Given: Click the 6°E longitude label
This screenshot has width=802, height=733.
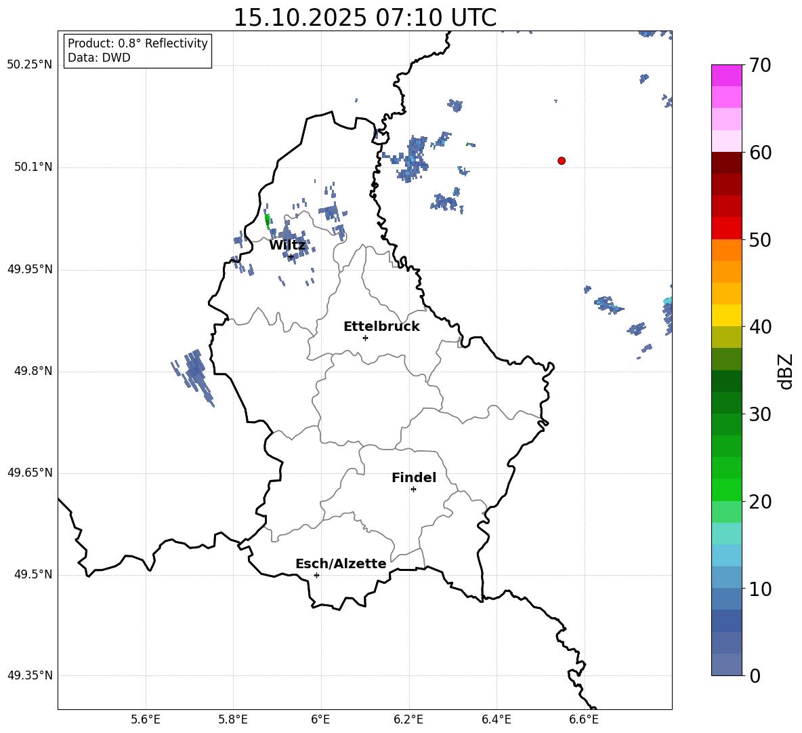Looking at the screenshot, I should coord(320,719).
